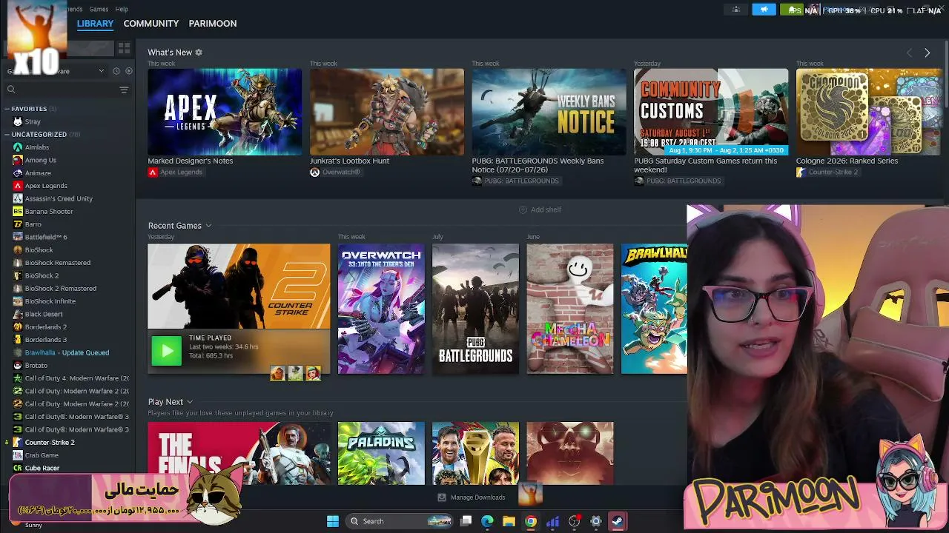Open the Overwatch link under Junkrat's Lootbox Hunt
949x533 pixels.
pos(335,172)
